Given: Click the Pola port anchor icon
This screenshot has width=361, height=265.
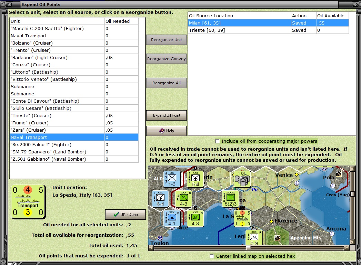Looking at the screenshot, I should pyautogui.click(x=333, y=186).
